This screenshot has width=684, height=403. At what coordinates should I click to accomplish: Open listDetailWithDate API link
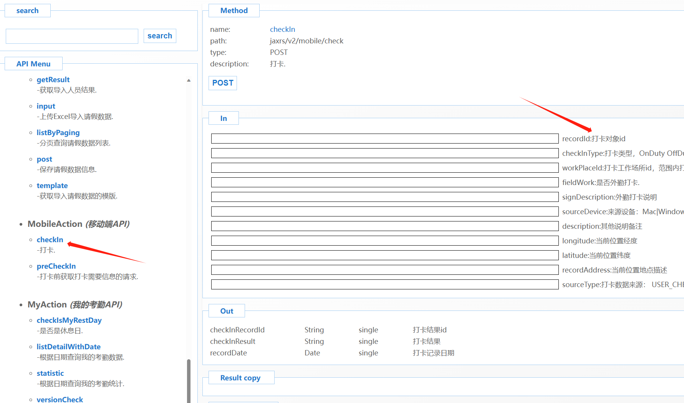(x=68, y=347)
